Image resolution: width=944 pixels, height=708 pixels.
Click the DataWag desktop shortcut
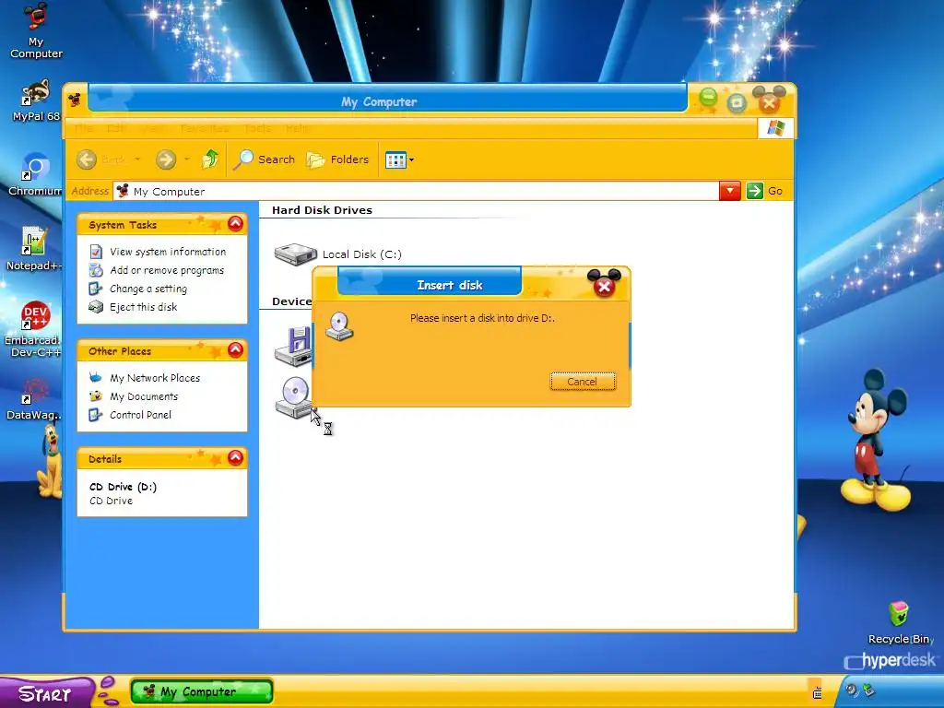click(x=34, y=399)
